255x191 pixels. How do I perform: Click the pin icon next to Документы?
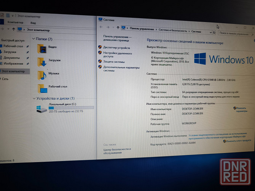27,58
